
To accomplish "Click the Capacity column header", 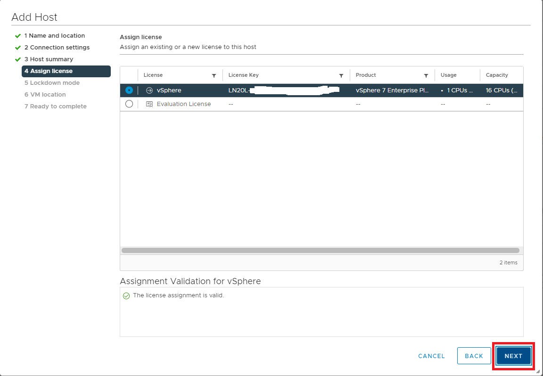I will [x=497, y=75].
